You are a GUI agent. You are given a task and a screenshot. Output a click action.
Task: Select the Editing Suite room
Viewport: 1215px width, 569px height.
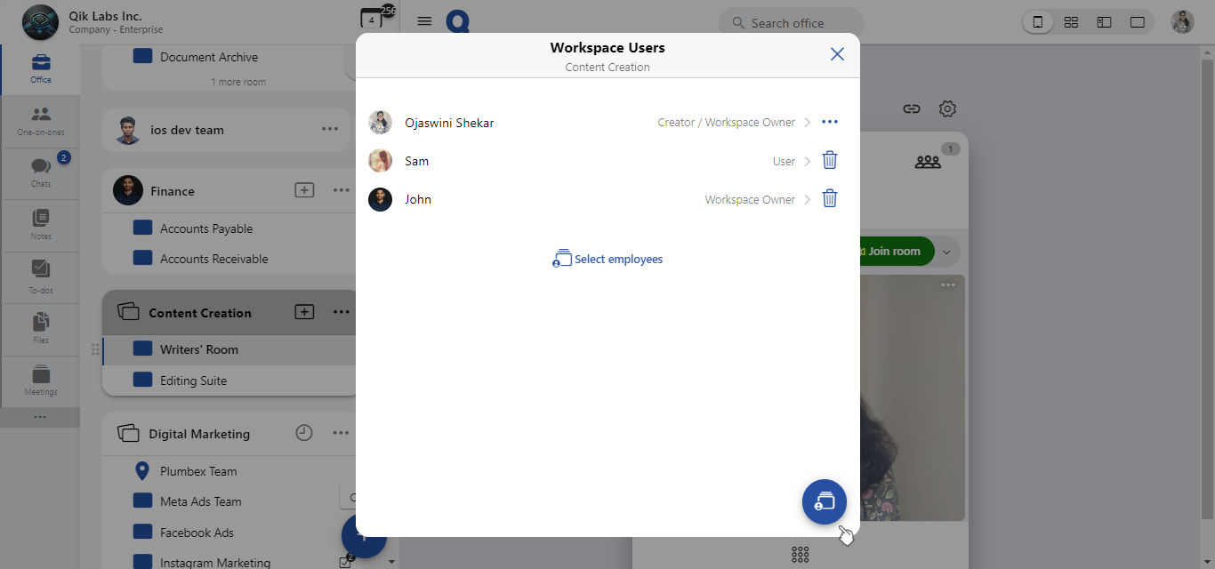tap(193, 381)
